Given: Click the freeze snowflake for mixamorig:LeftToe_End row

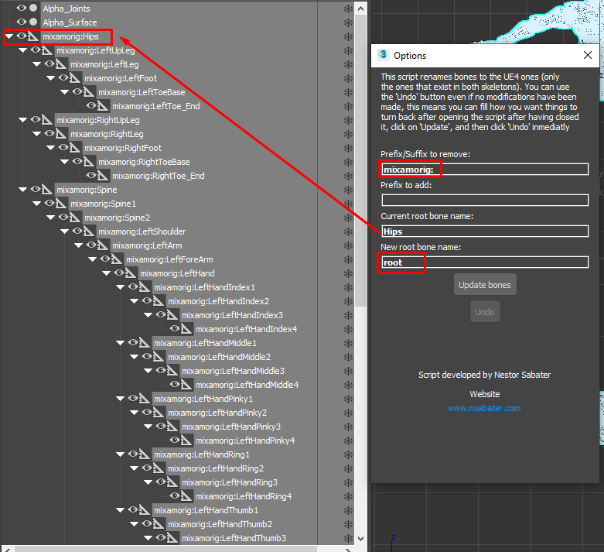Looking at the screenshot, I should 348,106.
